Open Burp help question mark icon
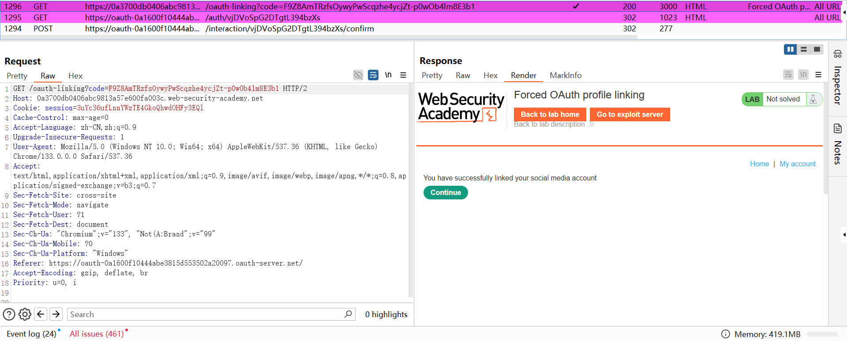The width and height of the screenshot is (847, 341). pos(9,314)
